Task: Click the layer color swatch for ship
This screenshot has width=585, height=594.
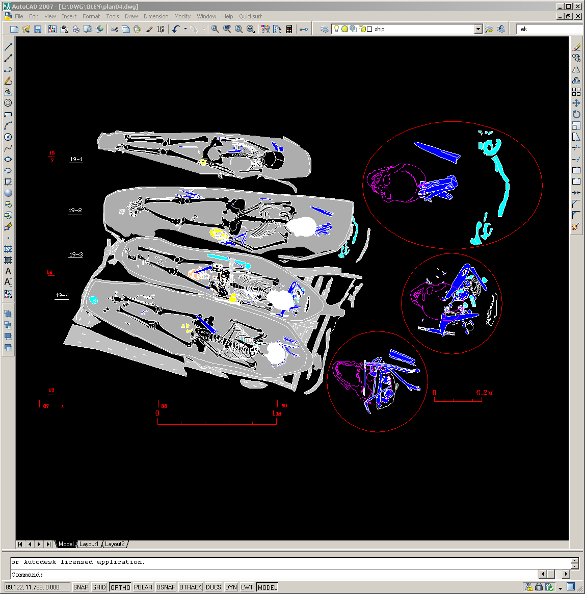Action: click(369, 29)
